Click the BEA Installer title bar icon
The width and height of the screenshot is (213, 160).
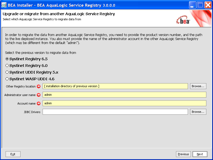click(4, 5)
